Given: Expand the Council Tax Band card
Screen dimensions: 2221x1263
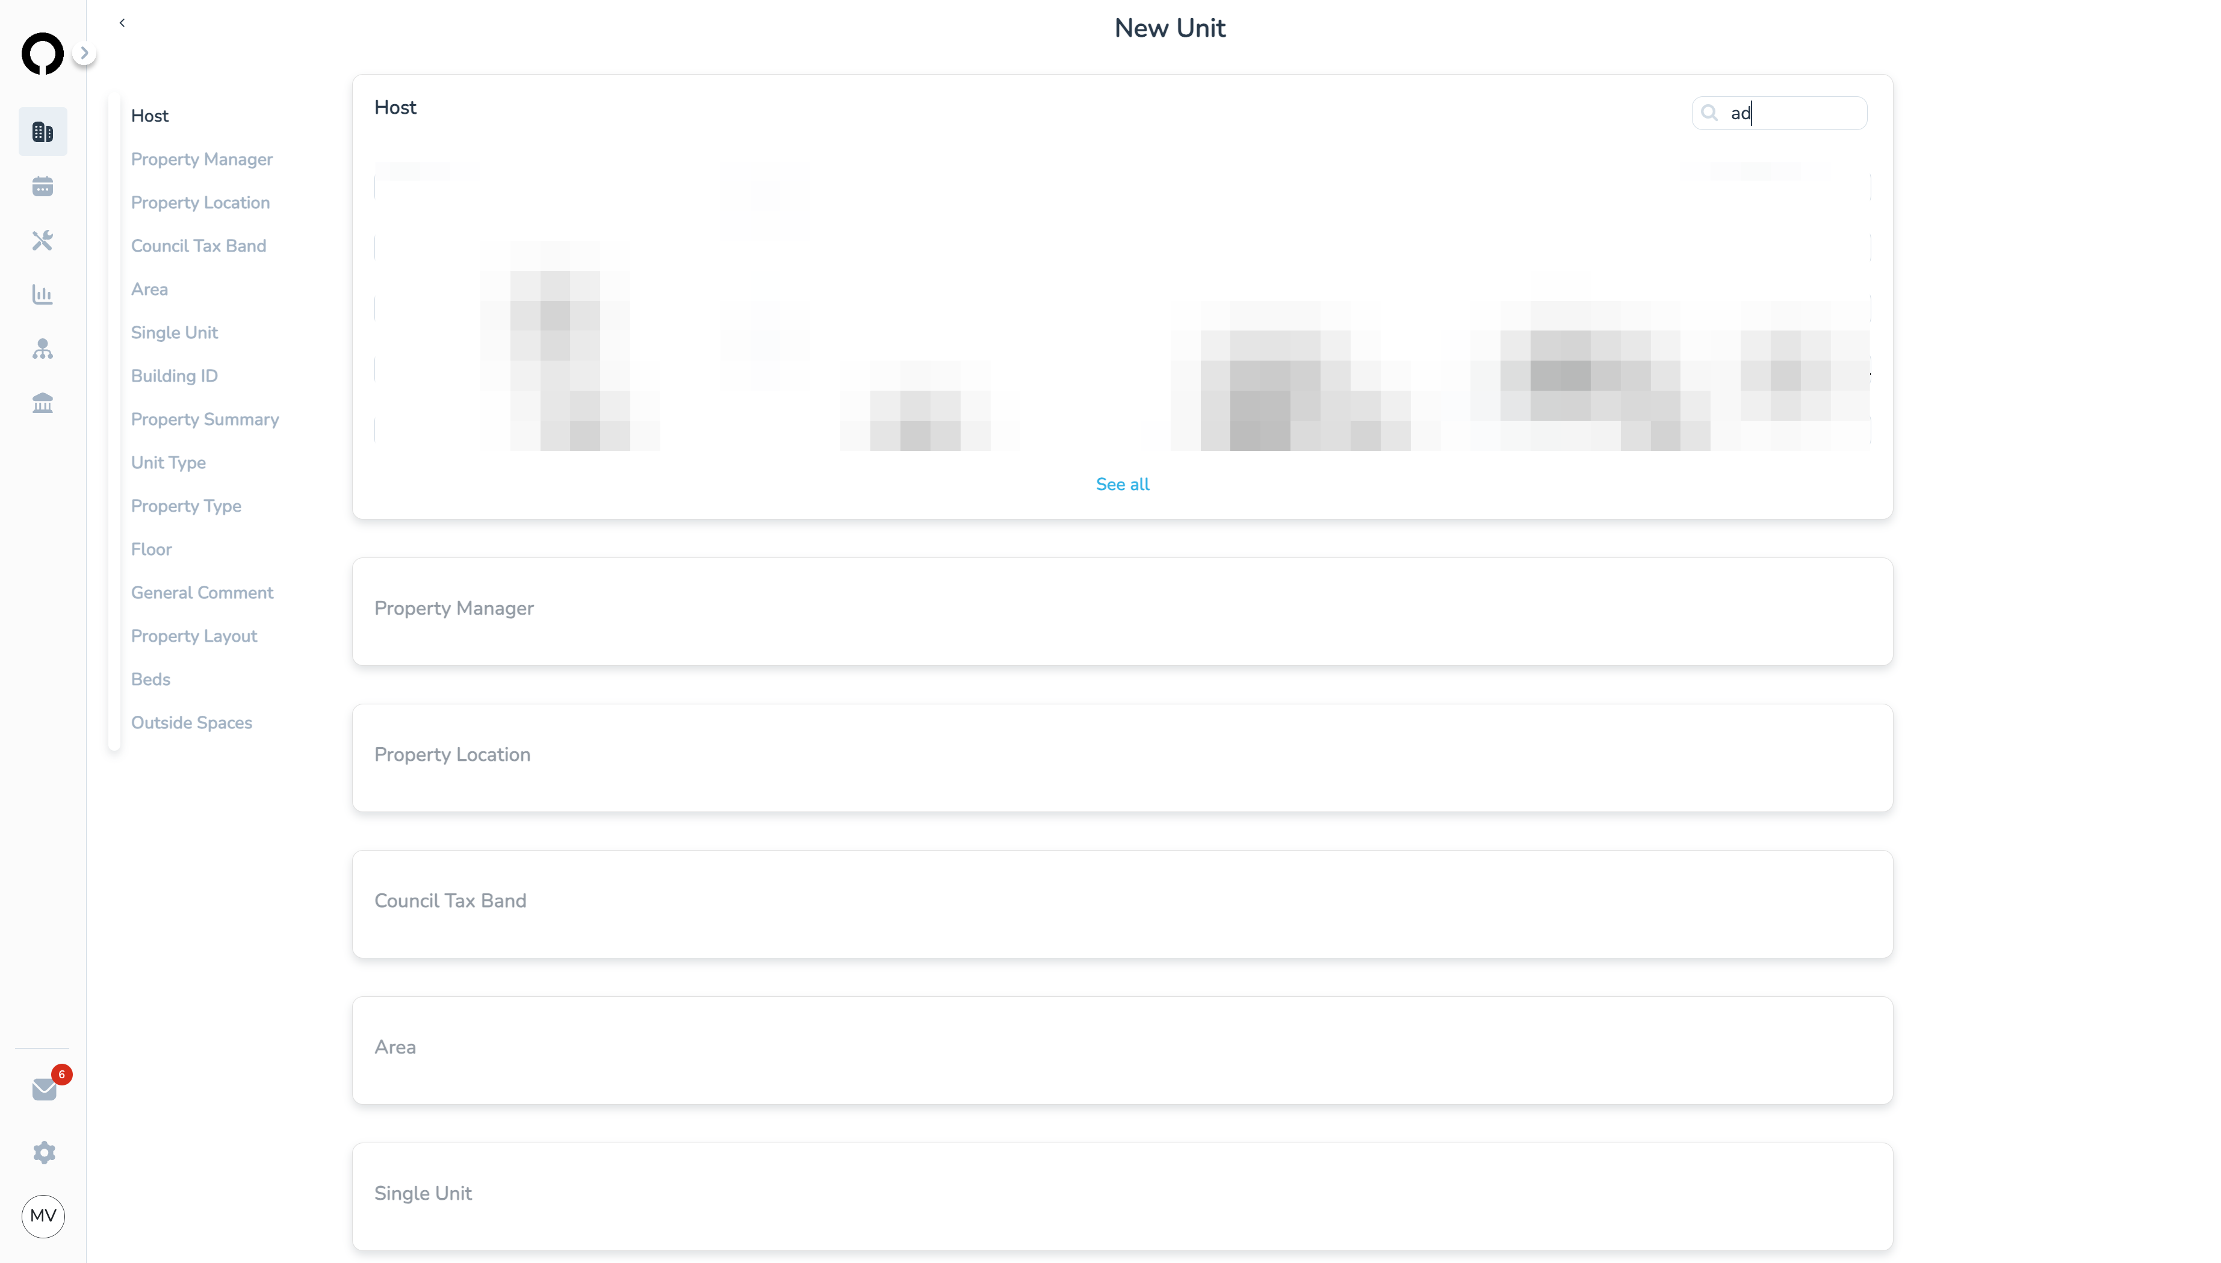Looking at the screenshot, I should coord(1122,904).
